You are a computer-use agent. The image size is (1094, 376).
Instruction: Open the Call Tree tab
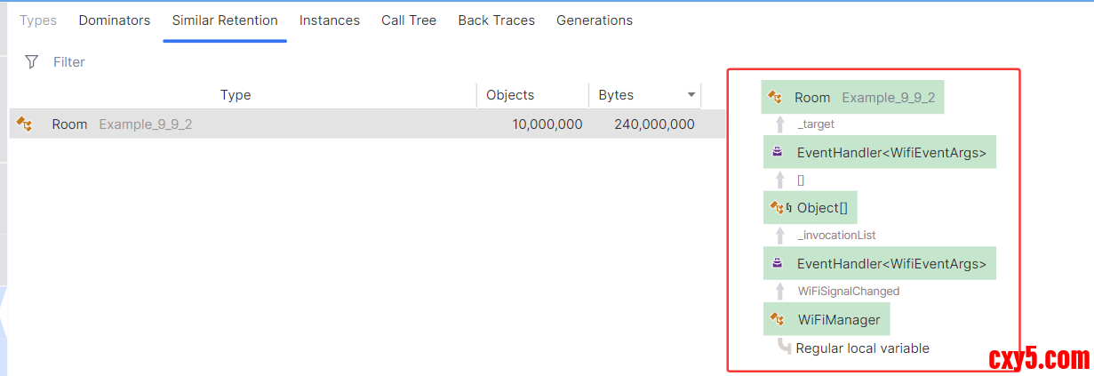point(409,20)
